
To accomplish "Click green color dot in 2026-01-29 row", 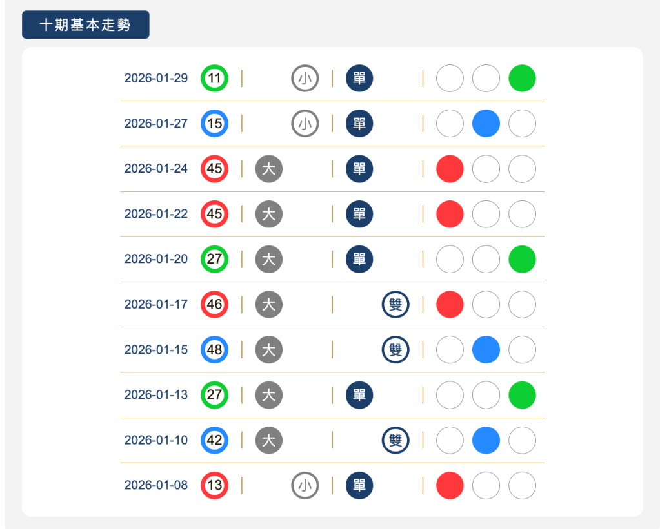I will [522, 79].
